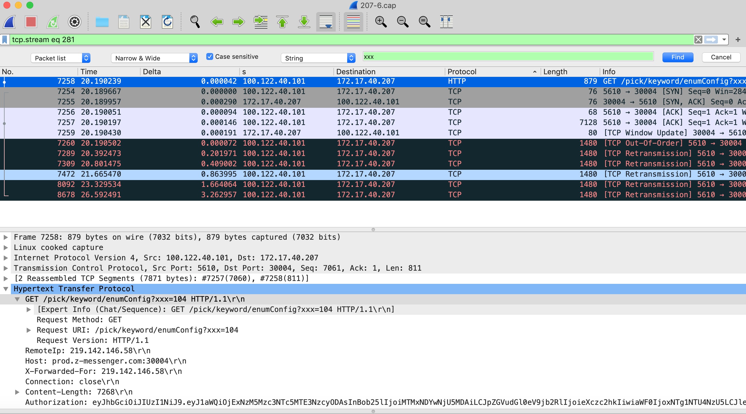Expand the Frame 7258 tree node
The image size is (746, 414).
(x=5, y=237)
